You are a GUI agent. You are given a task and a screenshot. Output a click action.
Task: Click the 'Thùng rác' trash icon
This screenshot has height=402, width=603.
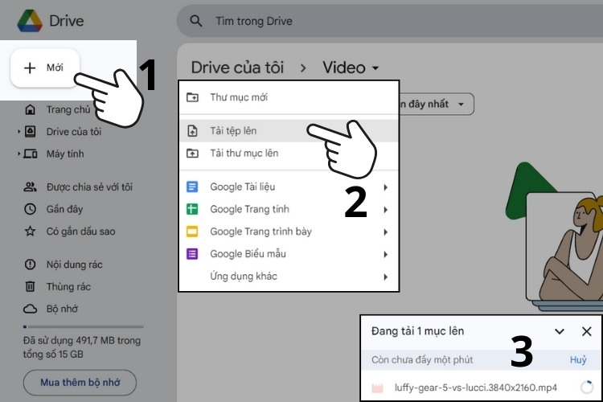click(30, 286)
